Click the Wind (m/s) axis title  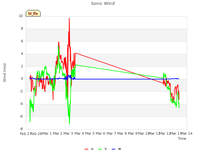point(5,73)
